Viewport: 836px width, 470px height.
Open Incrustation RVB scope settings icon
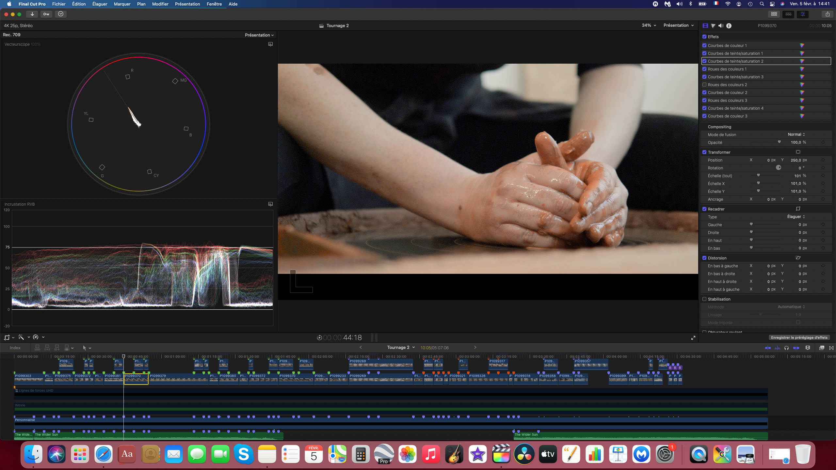270,204
